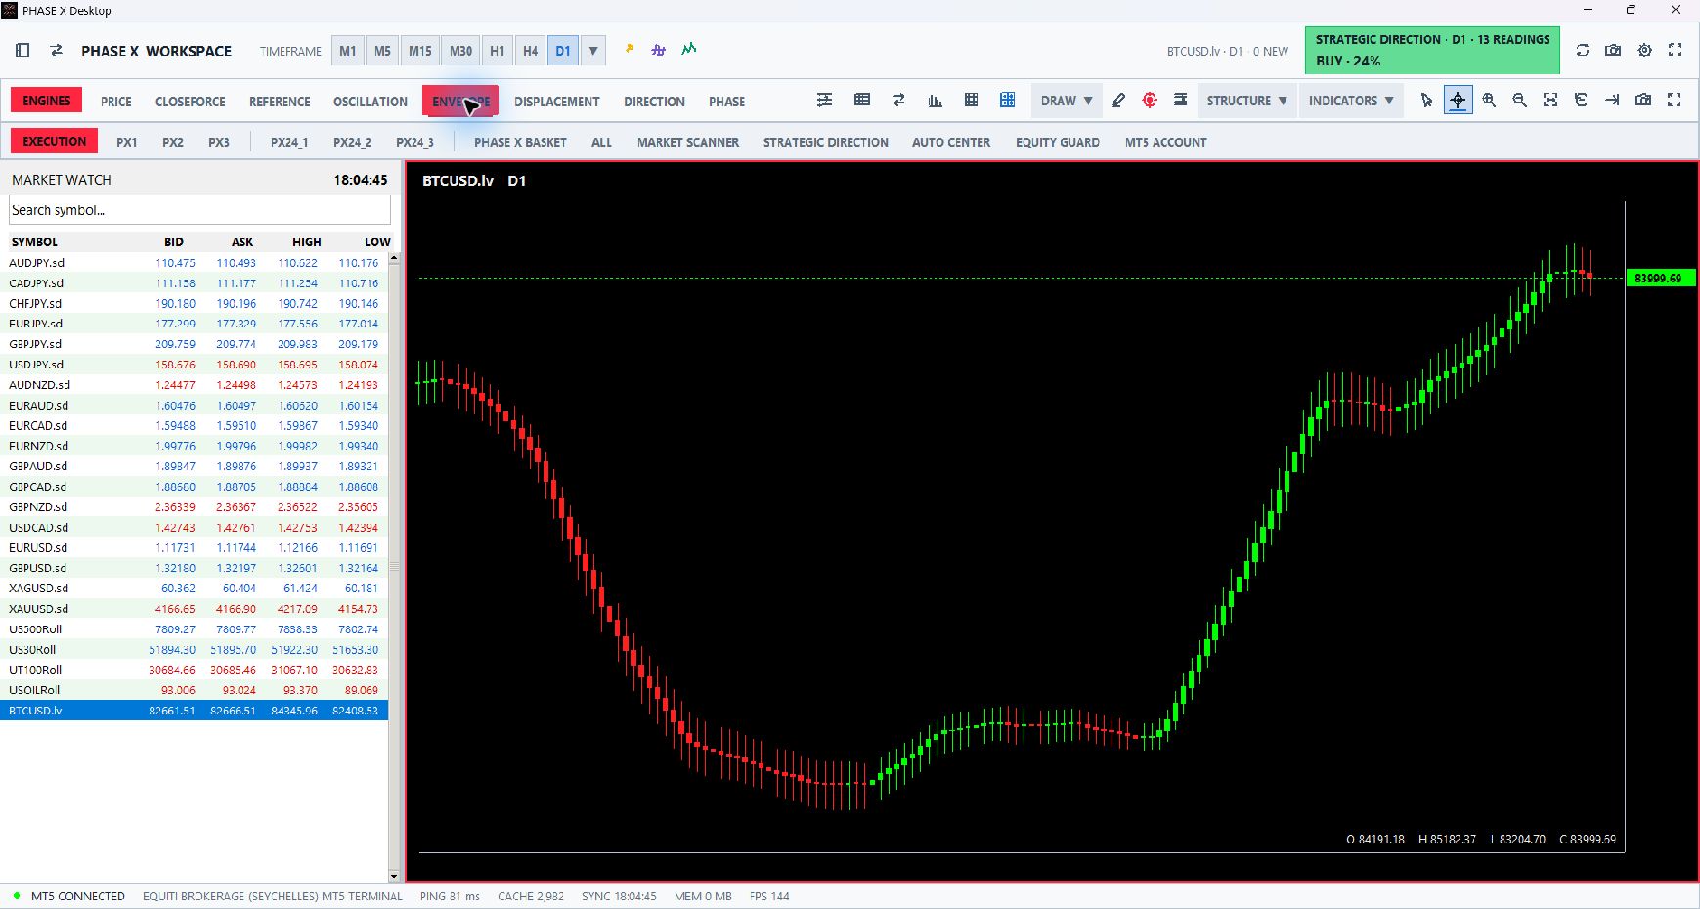
Task: Click the red ENGINES button
Action: (47, 100)
